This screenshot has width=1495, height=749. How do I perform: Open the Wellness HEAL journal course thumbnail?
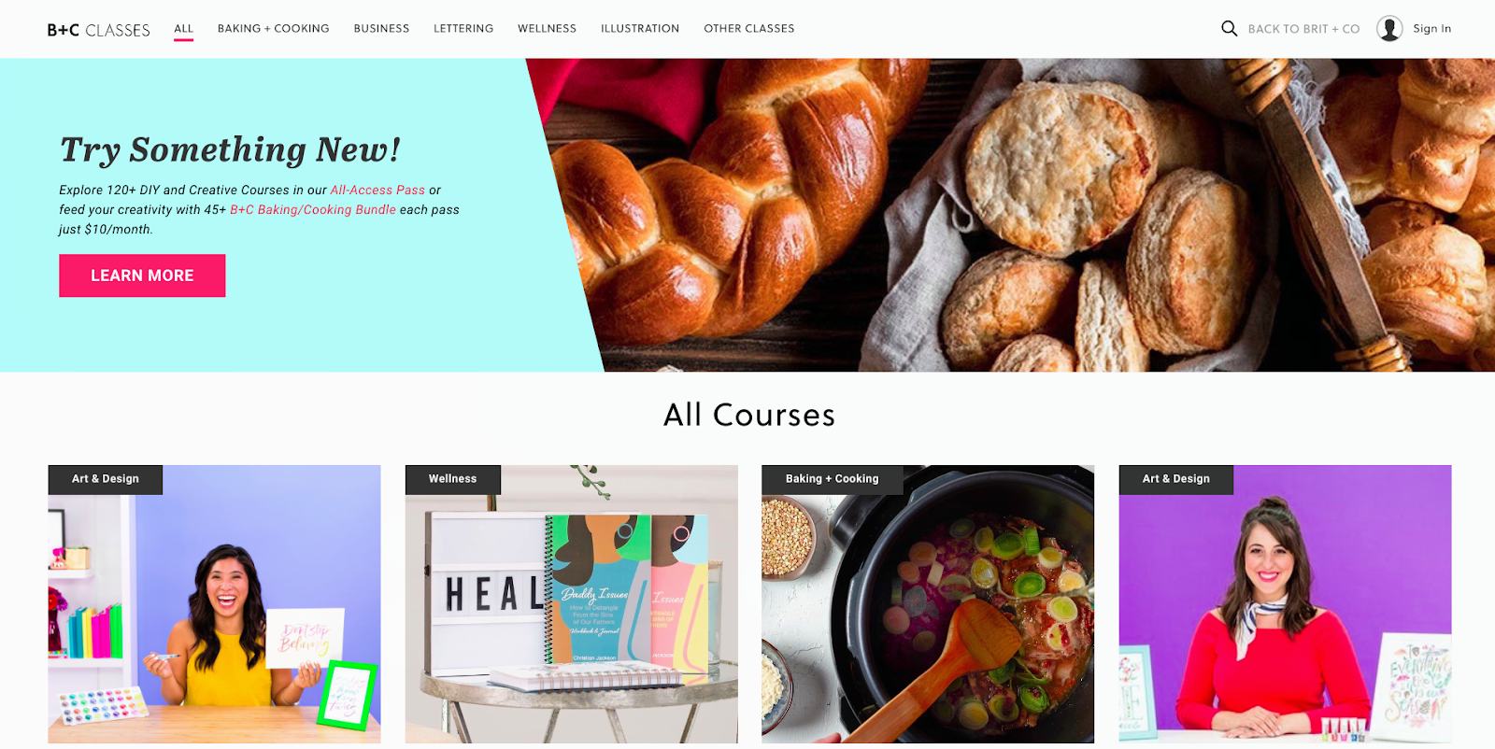click(571, 604)
